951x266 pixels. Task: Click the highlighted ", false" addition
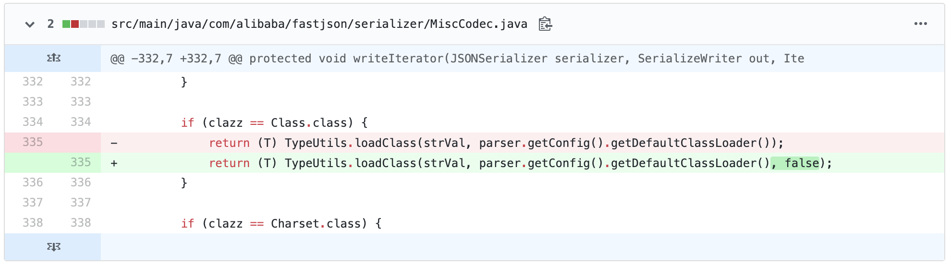point(795,163)
